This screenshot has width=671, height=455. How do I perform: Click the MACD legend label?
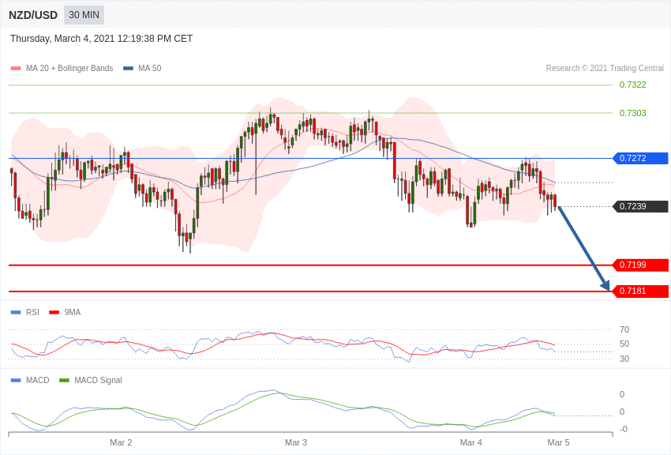(38, 380)
